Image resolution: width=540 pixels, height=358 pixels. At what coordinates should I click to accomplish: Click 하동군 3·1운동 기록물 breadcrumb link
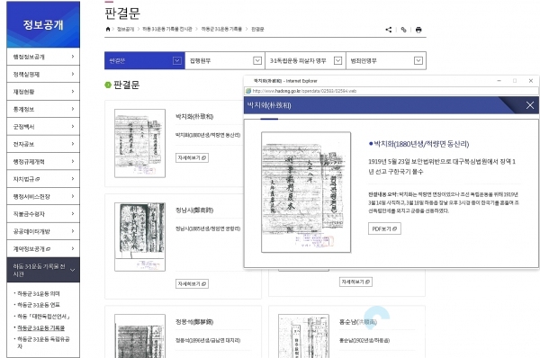click(221, 30)
